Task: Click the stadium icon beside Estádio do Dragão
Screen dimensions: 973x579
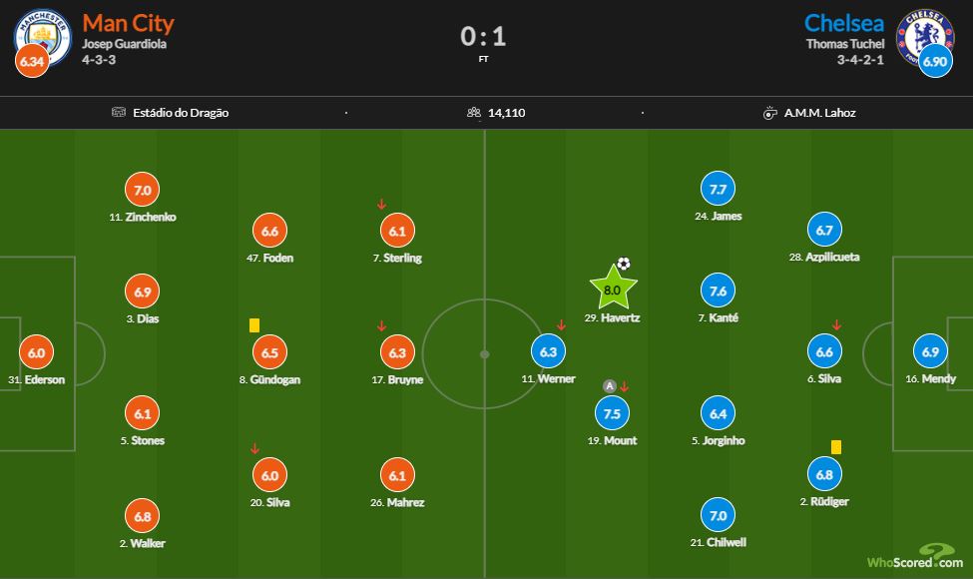Action: (x=119, y=113)
